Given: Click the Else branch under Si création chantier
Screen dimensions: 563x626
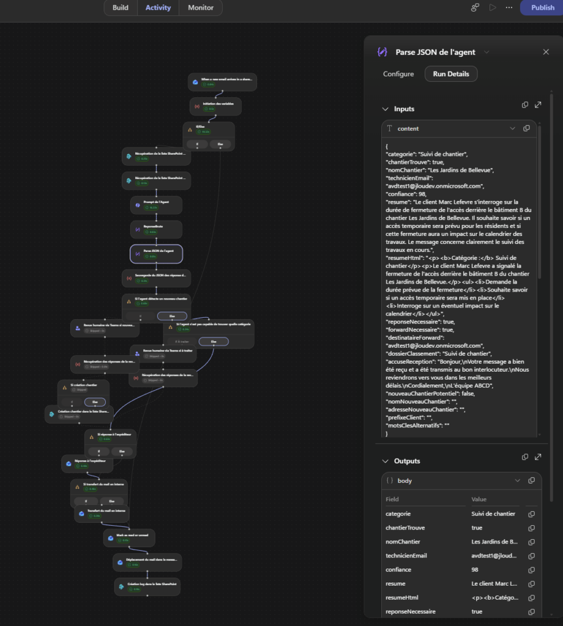Looking at the screenshot, I should [x=95, y=402].
